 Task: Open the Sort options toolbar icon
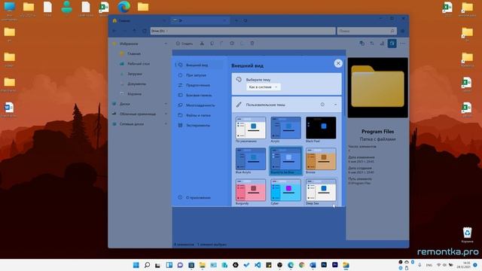coord(372,44)
